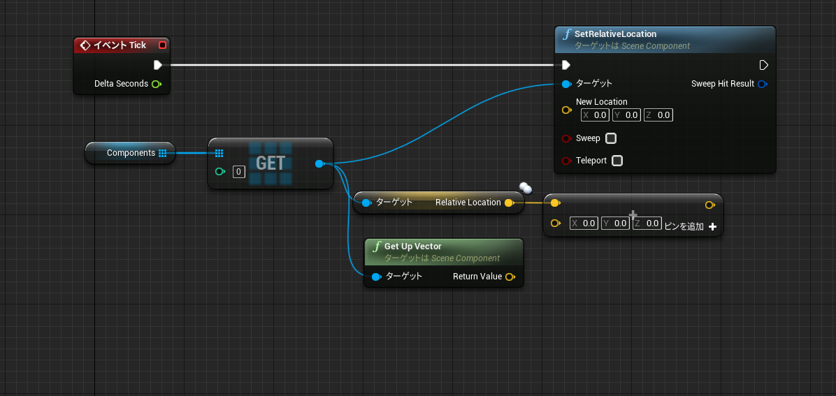
Task: Click the Relative Location output pin
Action: point(509,203)
